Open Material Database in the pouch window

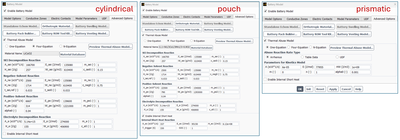pos(201,48)
